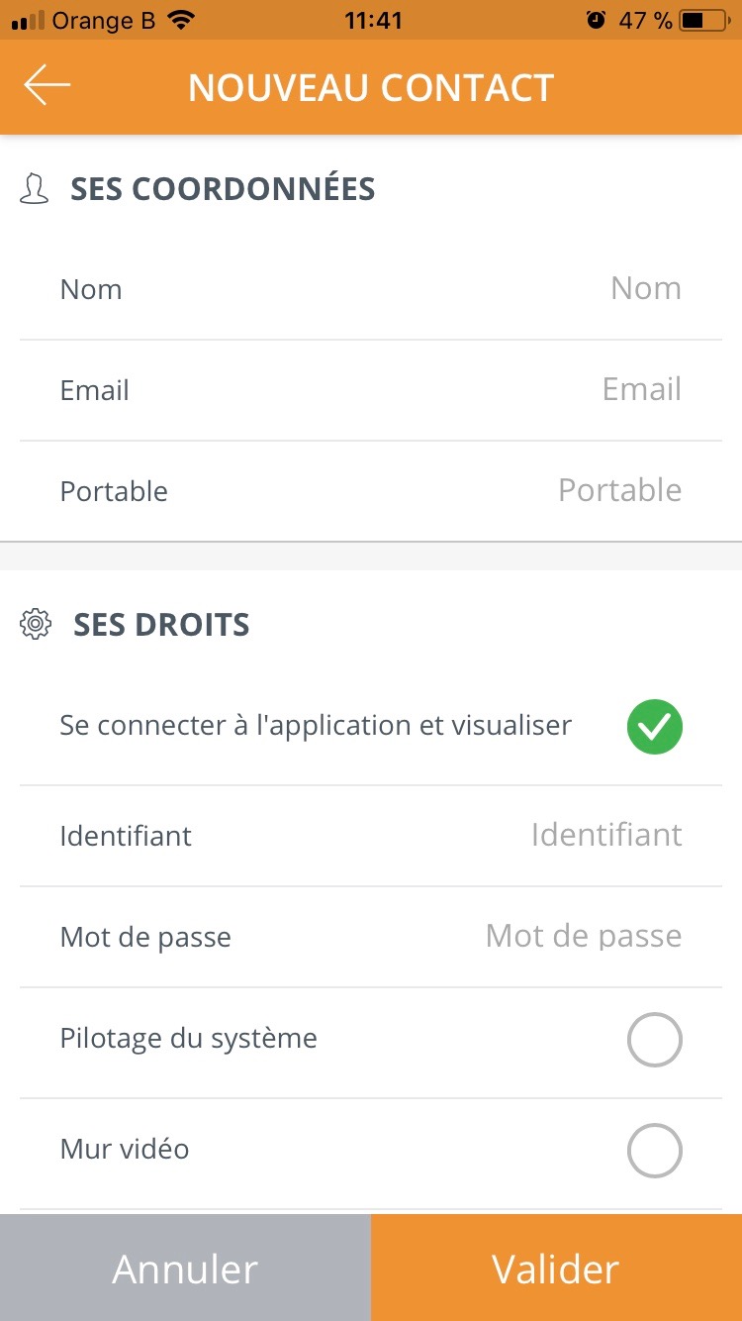Tap the Nouveau Contact header title
This screenshot has height=1321, width=742.
pyautogui.click(x=371, y=87)
